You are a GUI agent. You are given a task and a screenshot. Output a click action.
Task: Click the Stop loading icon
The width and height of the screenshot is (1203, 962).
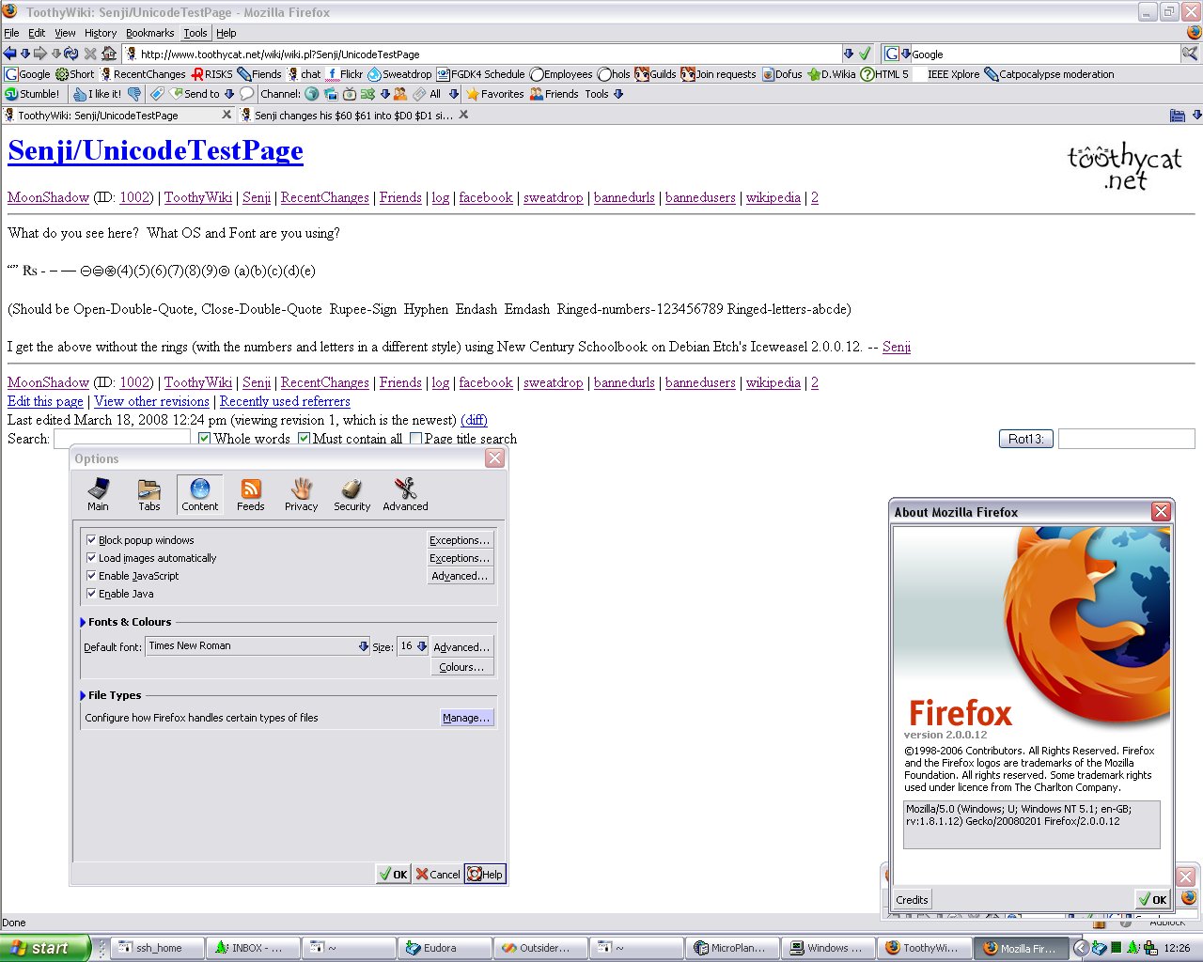coord(90,54)
